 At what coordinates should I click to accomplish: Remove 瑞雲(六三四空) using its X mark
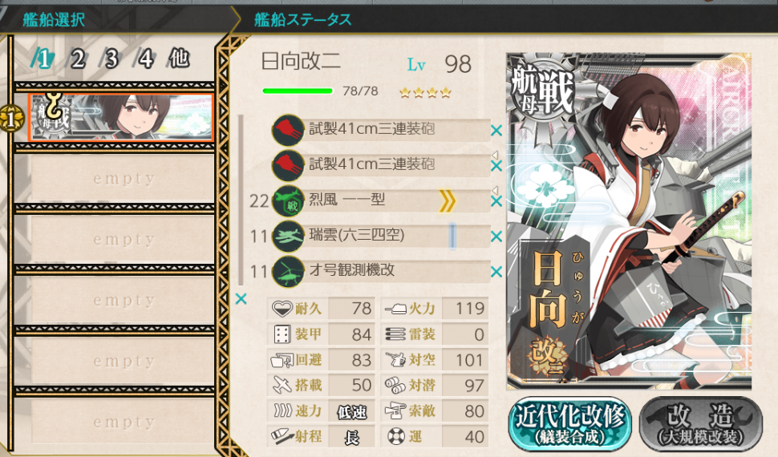click(x=496, y=237)
